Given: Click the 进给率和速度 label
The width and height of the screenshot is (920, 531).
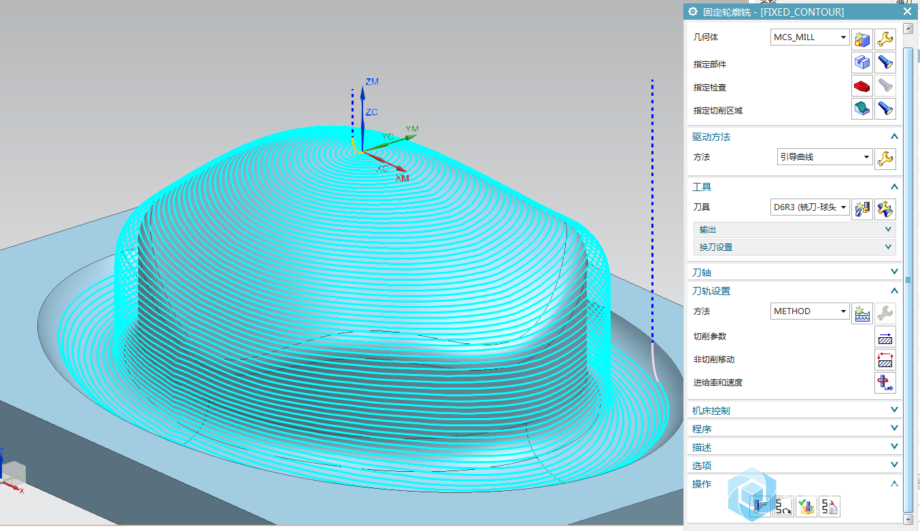Looking at the screenshot, I should click(x=718, y=383).
